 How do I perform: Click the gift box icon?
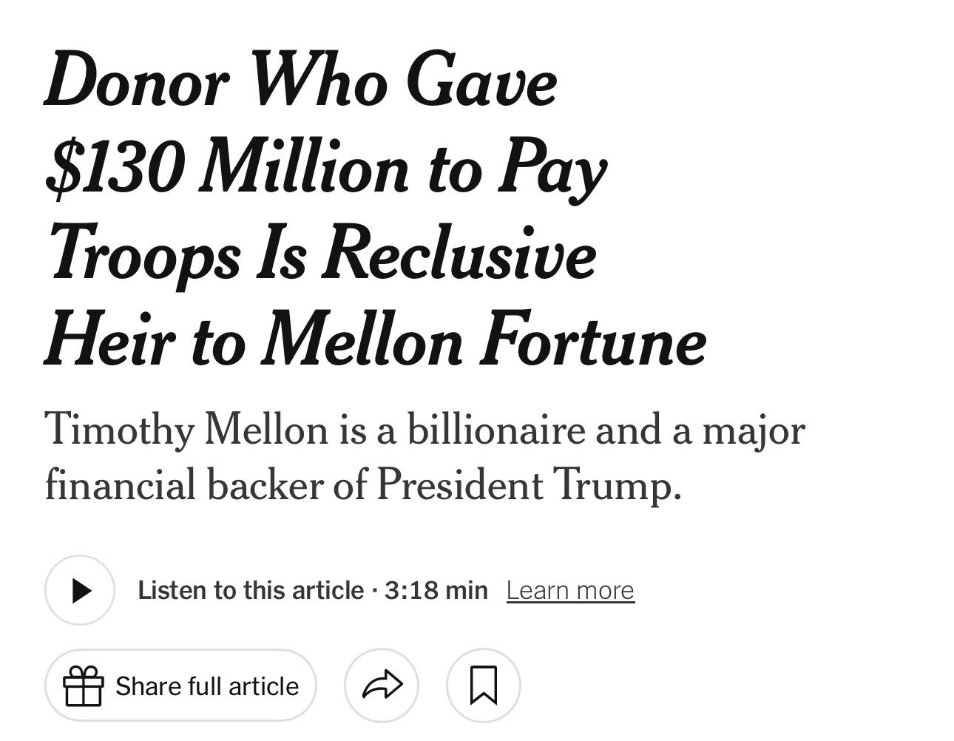[83, 686]
